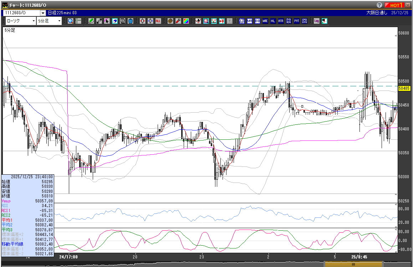
Task: Toggle the Log scale button
Action: pyautogui.click(x=316, y=21)
